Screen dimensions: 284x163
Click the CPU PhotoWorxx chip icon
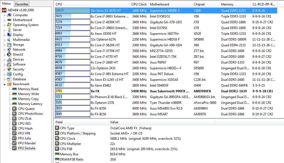[15, 114]
